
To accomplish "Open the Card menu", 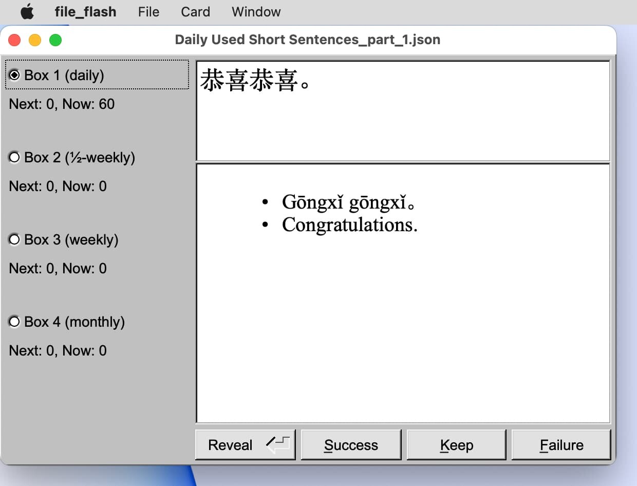I will coord(195,12).
